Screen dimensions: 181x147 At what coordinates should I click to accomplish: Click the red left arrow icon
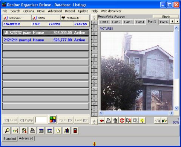pyautogui.click(x=101, y=121)
